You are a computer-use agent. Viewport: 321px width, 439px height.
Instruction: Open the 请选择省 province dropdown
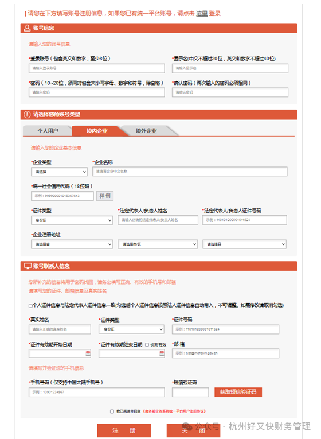coord(72,244)
